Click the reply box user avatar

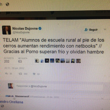tap(10, 86)
